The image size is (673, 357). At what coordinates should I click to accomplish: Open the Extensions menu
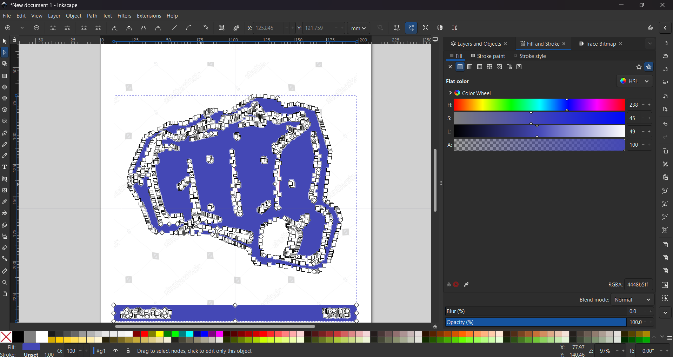tap(149, 16)
